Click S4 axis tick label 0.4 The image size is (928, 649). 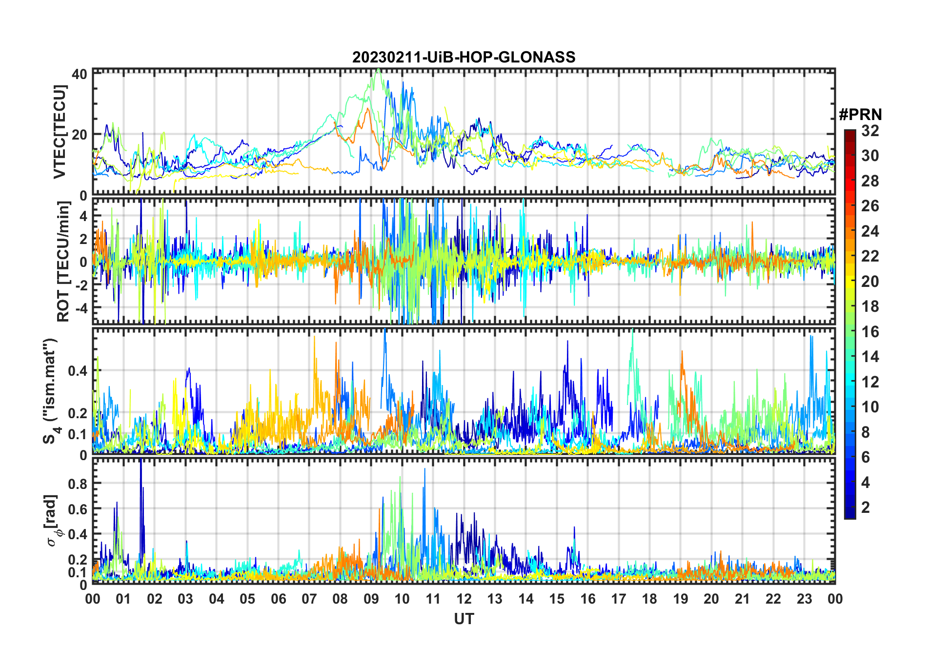(x=78, y=371)
